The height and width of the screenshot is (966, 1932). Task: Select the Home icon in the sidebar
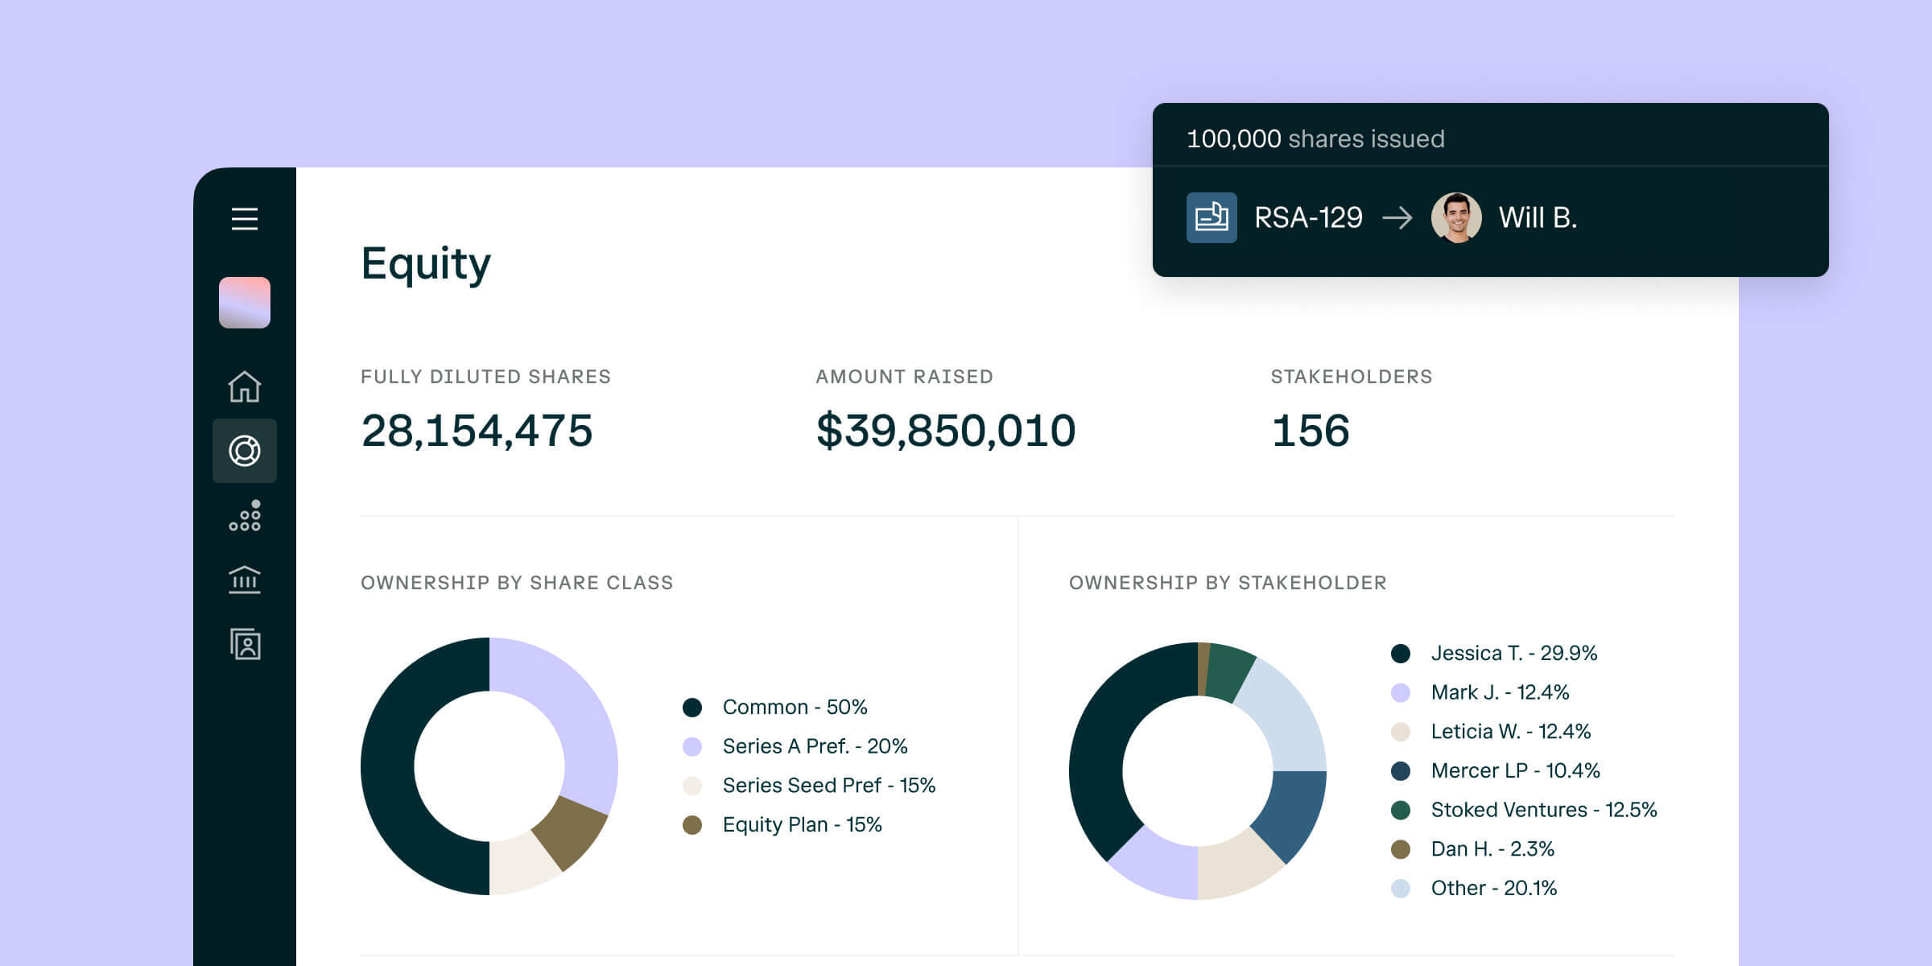click(x=244, y=387)
